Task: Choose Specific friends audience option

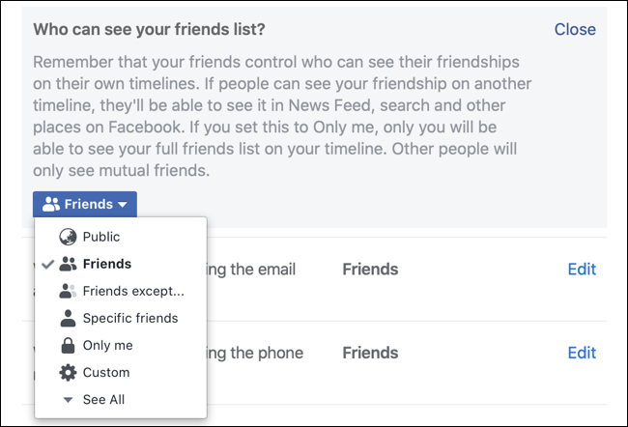Action: coord(130,318)
